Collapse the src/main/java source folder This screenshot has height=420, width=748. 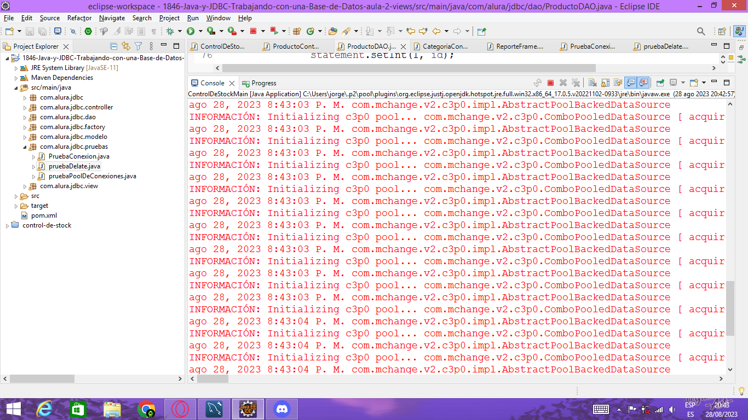16,87
